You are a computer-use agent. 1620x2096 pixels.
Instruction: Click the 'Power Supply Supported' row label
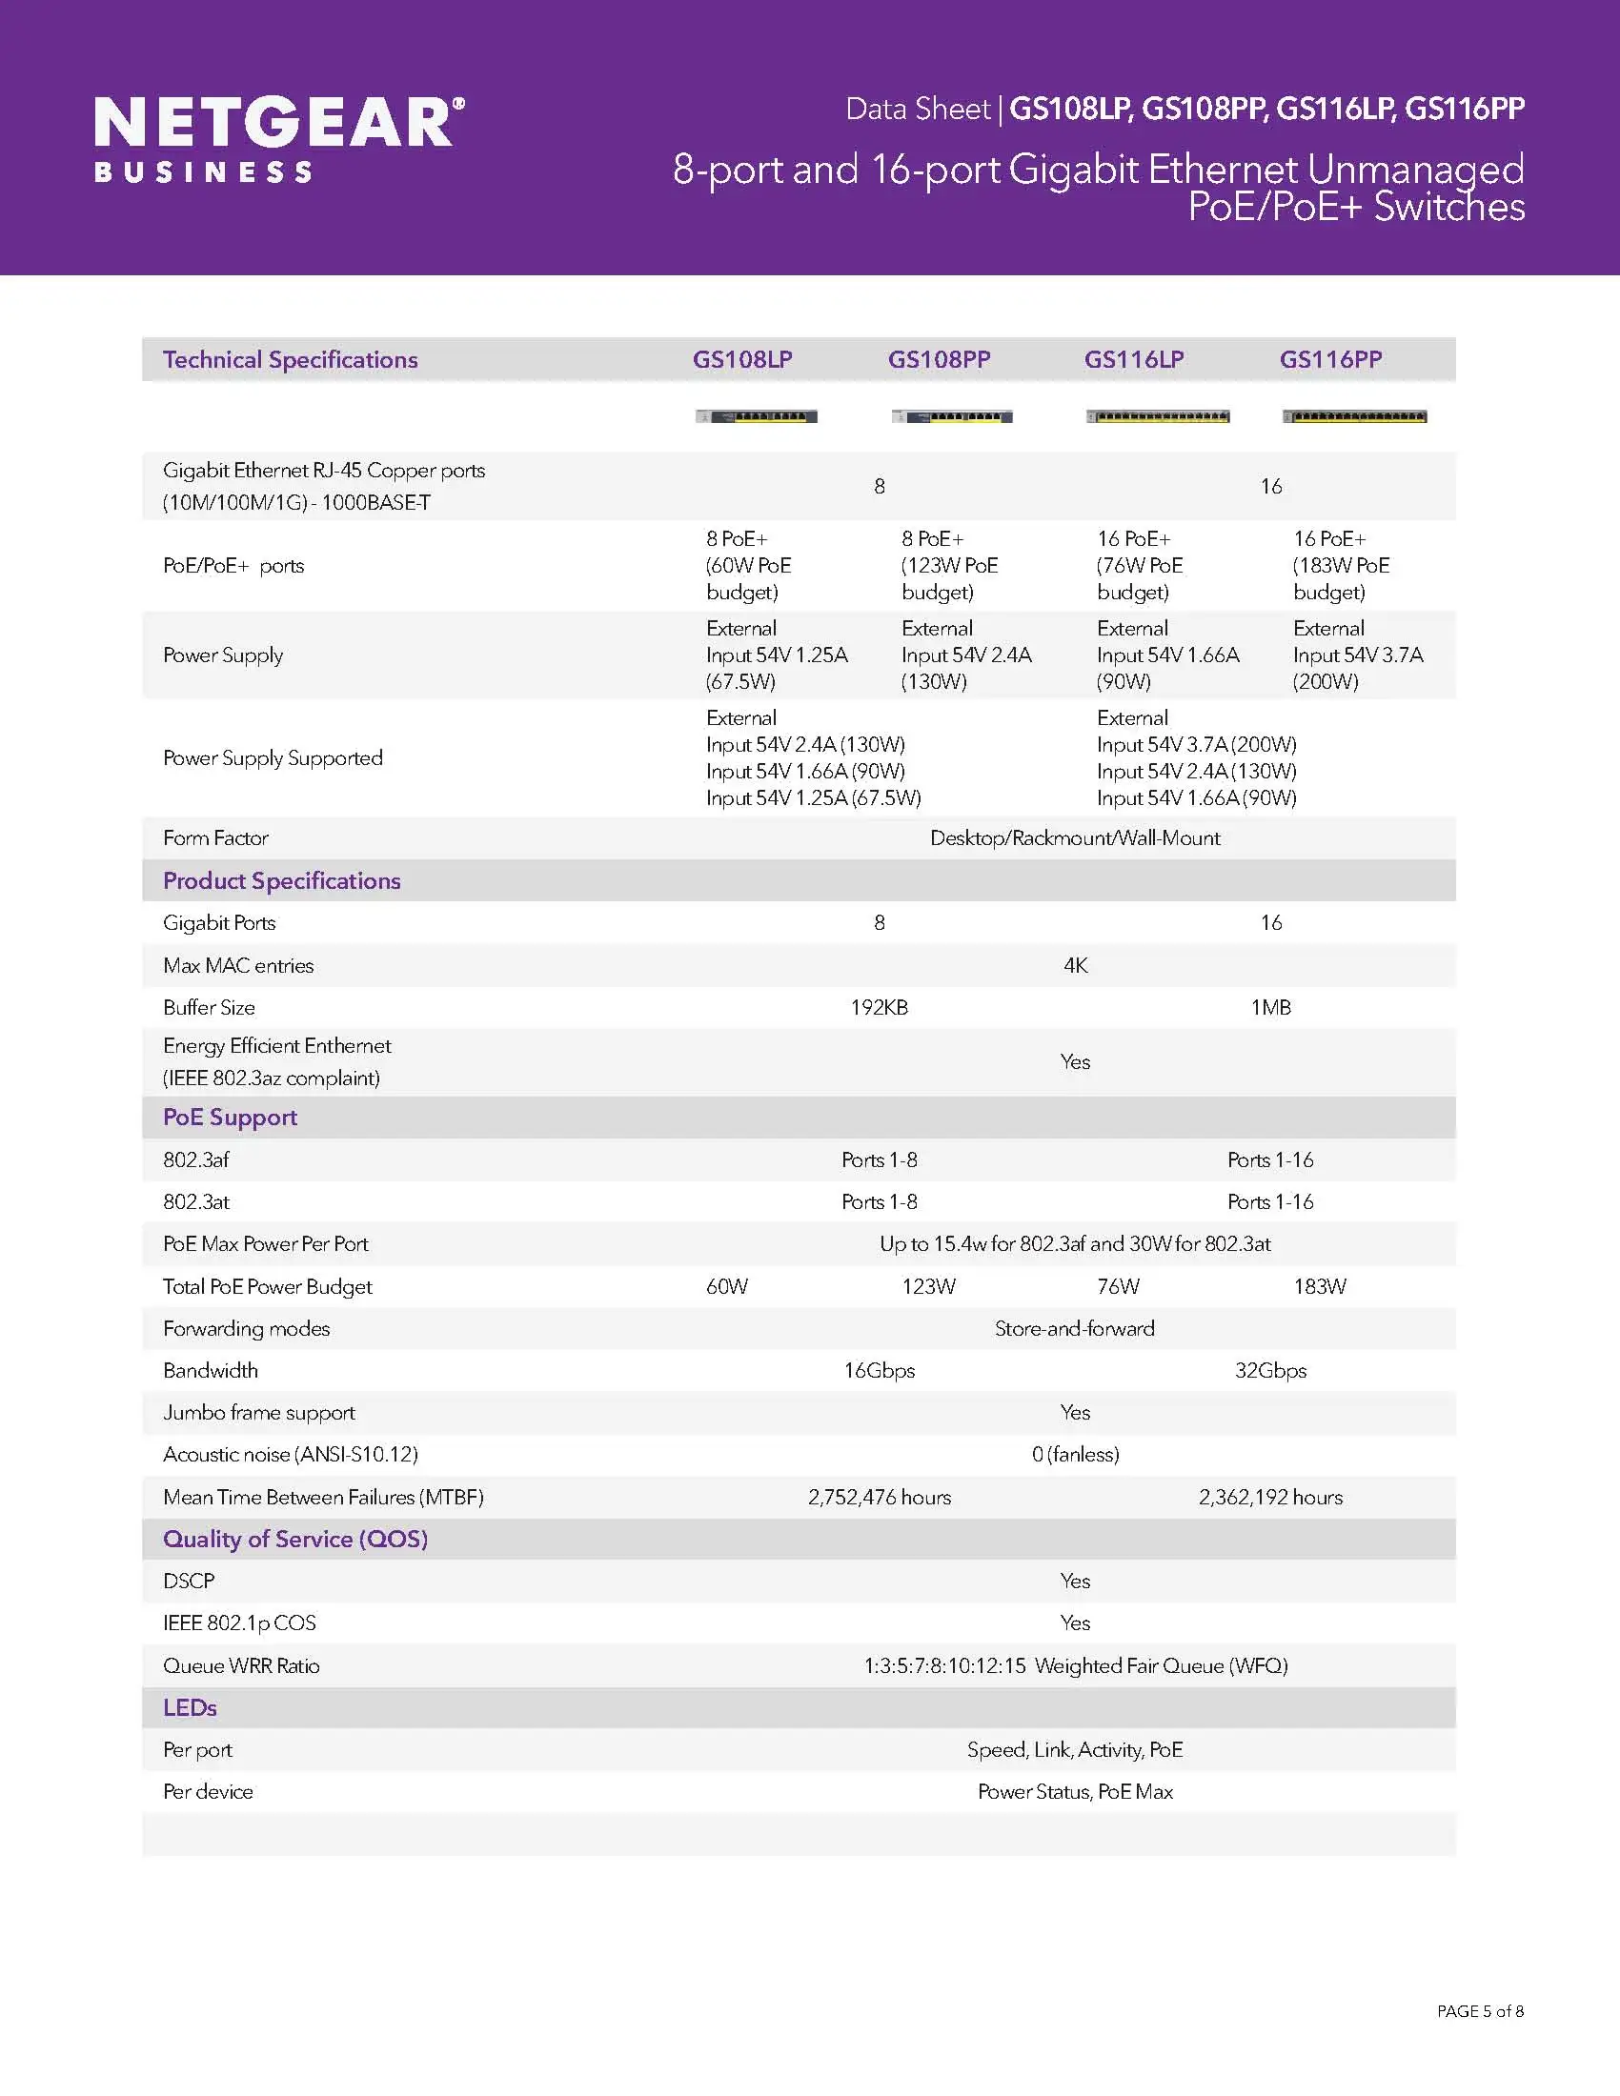[x=273, y=758]
